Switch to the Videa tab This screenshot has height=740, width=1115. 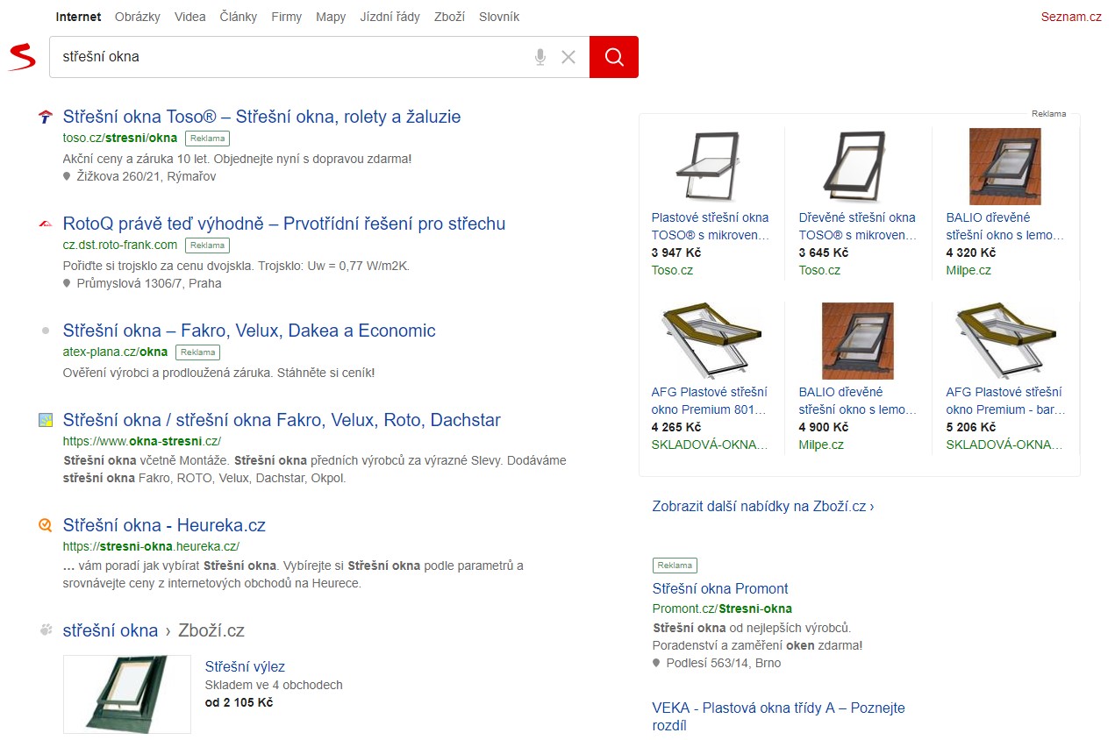(190, 17)
